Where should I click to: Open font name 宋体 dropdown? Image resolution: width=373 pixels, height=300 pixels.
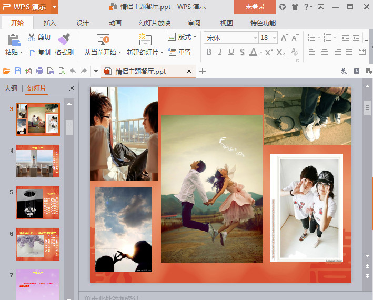(x=255, y=38)
